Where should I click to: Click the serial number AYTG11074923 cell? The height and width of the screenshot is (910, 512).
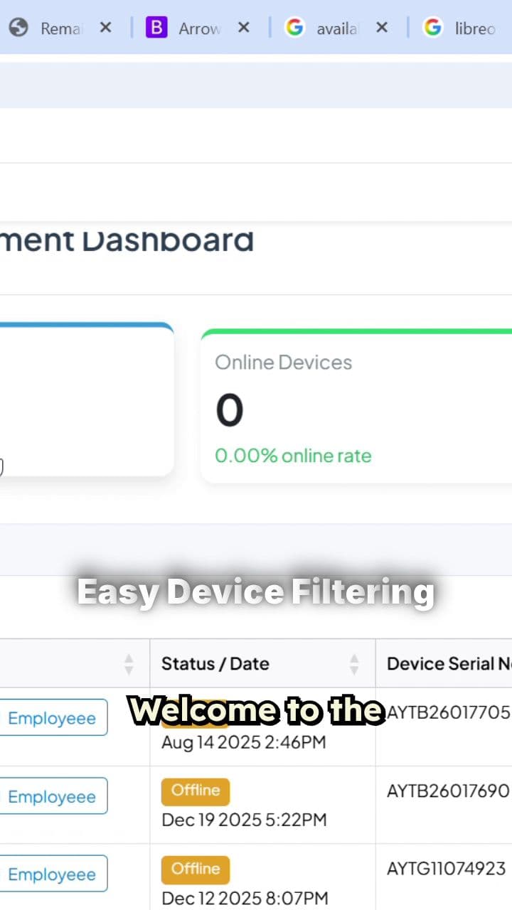click(x=447, y=869)
